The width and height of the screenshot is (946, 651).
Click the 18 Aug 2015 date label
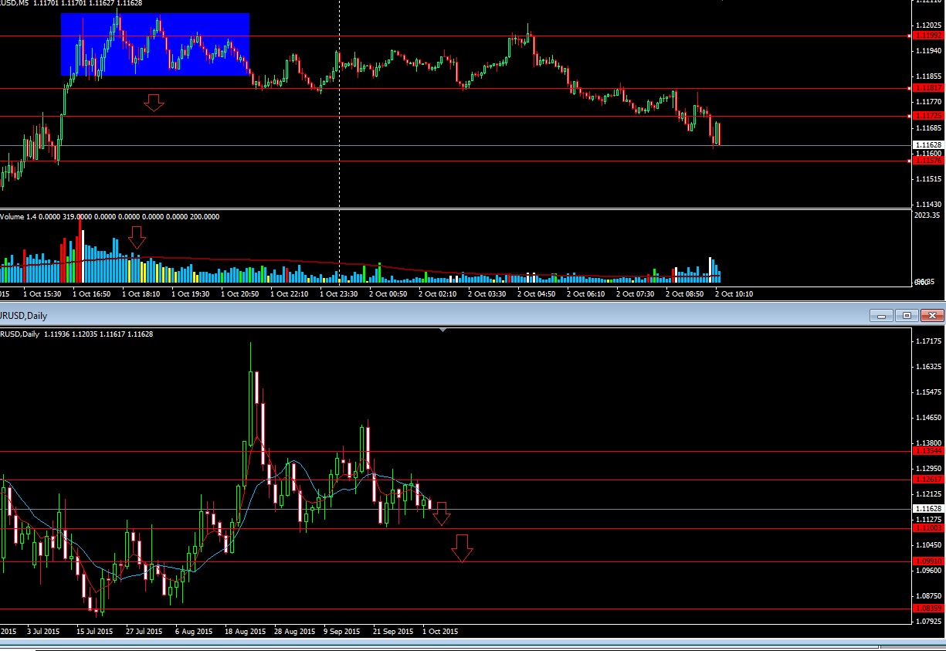pyautogui.click(x=244, y=632)
